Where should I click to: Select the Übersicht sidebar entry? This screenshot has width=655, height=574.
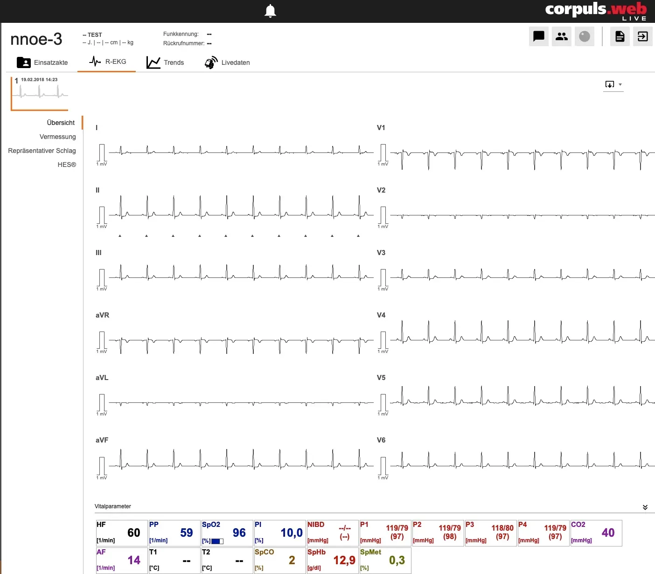click(61, 123)
